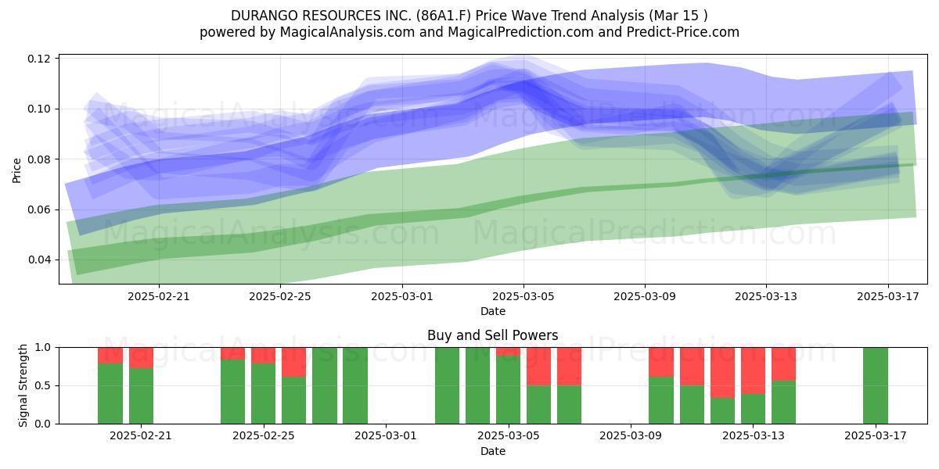
Task: Click the 2025-03-01 date tick under the price chart
Action: click(x=402, y=295)
